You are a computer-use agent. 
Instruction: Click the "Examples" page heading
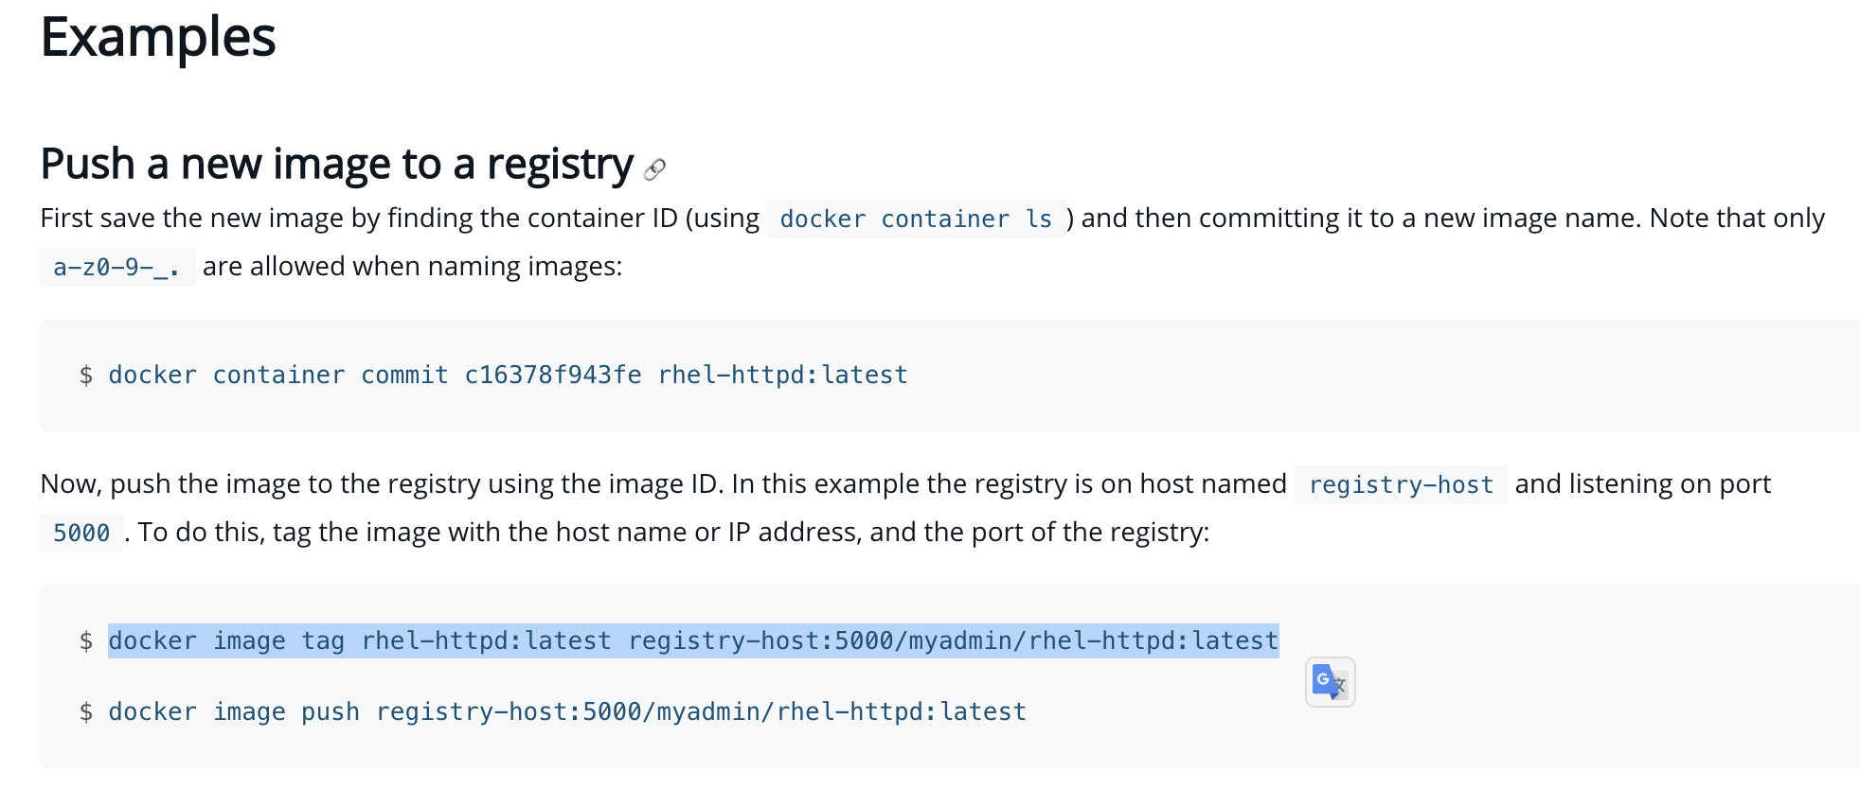click(157, 38)
